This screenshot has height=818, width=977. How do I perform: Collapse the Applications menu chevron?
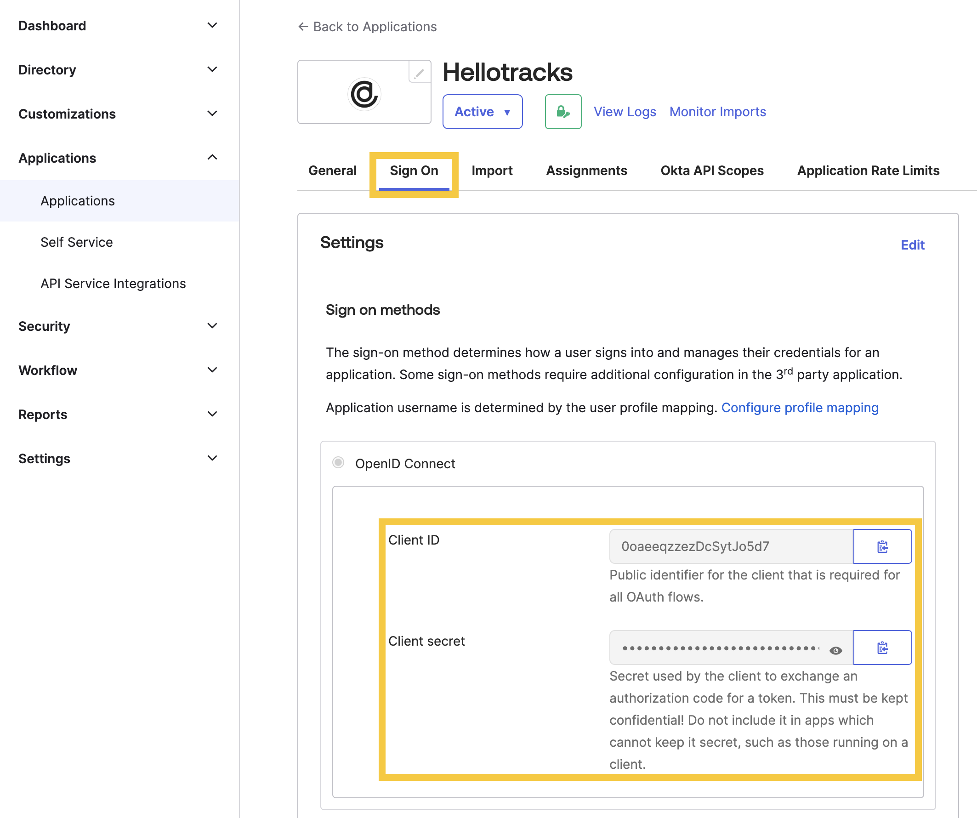[x=212, y=157]
